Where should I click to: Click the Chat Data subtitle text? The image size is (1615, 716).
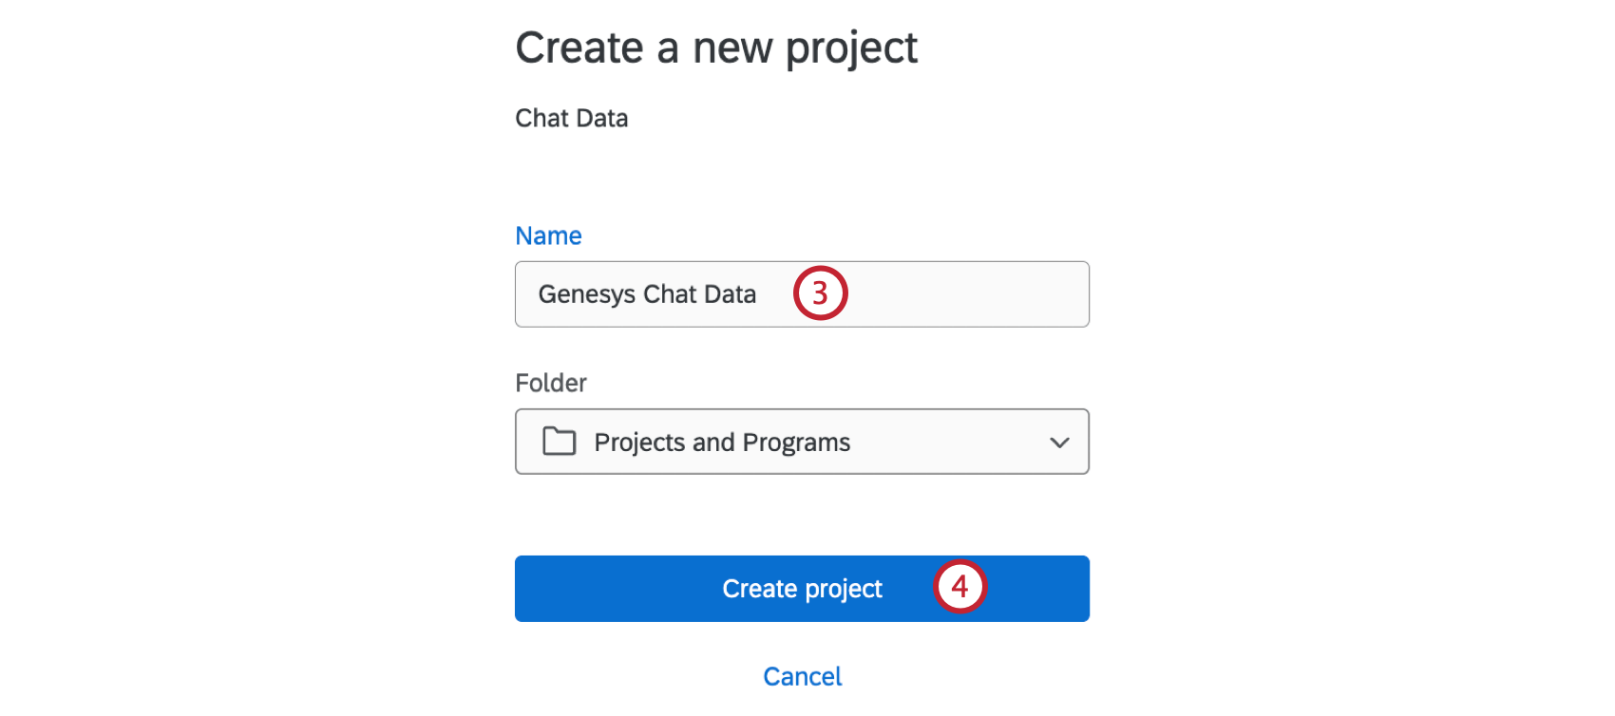pyautogui.click(x=571, y=118)
